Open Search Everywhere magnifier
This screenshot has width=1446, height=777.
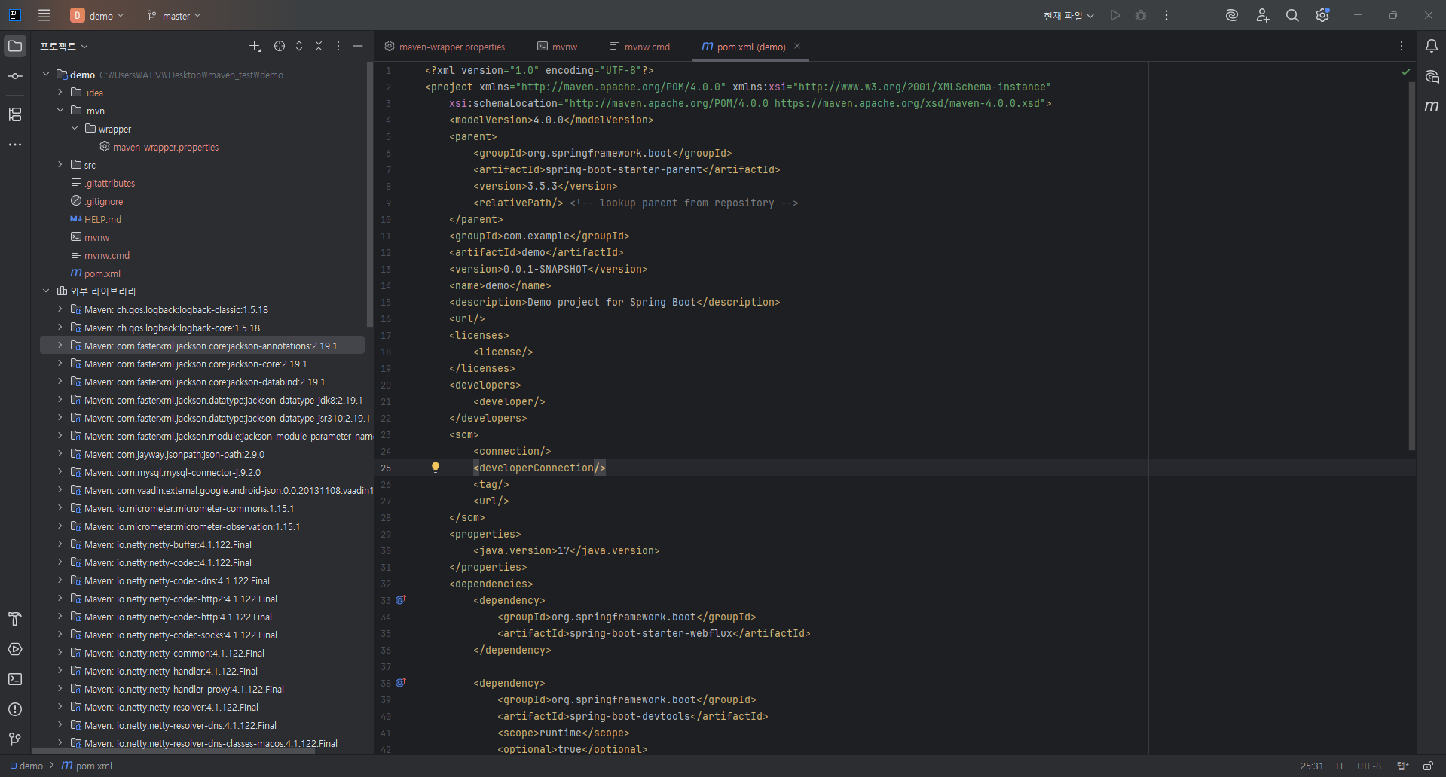tap(1292, 15)
